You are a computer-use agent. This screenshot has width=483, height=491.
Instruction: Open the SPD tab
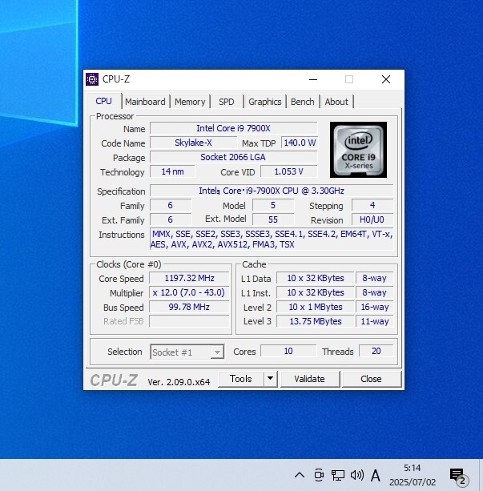coord(227,102)
